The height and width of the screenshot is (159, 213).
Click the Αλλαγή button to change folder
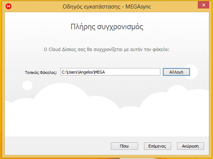coord(176,72)
